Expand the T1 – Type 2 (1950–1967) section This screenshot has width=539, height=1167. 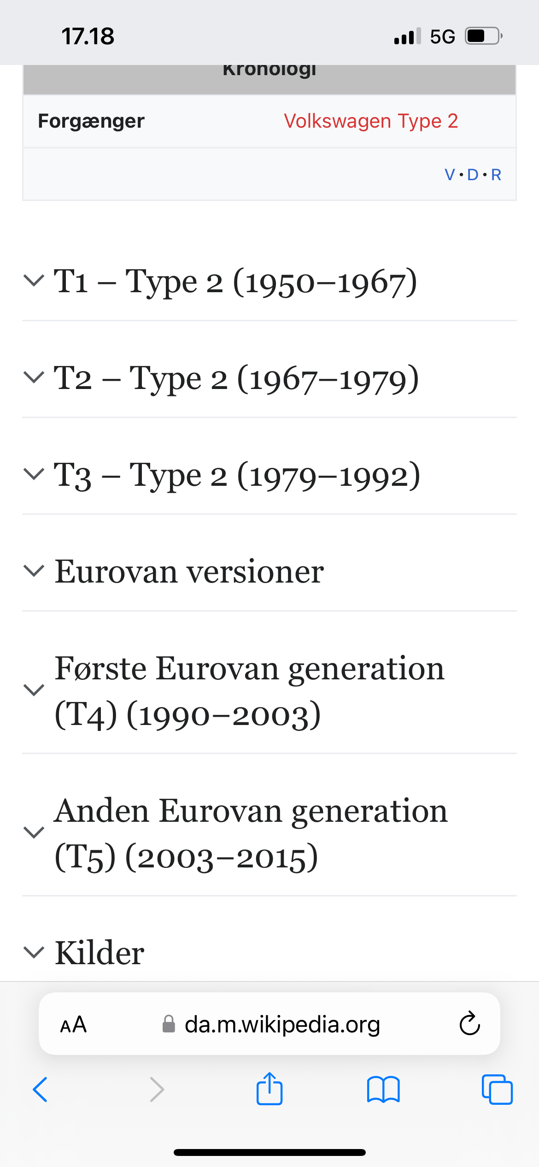click(x=235, y=281)
